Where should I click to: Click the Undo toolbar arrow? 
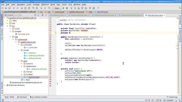[x=14, y=8]
